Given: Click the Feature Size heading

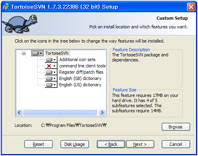Looking at the screenshot, I should point(124,90).
